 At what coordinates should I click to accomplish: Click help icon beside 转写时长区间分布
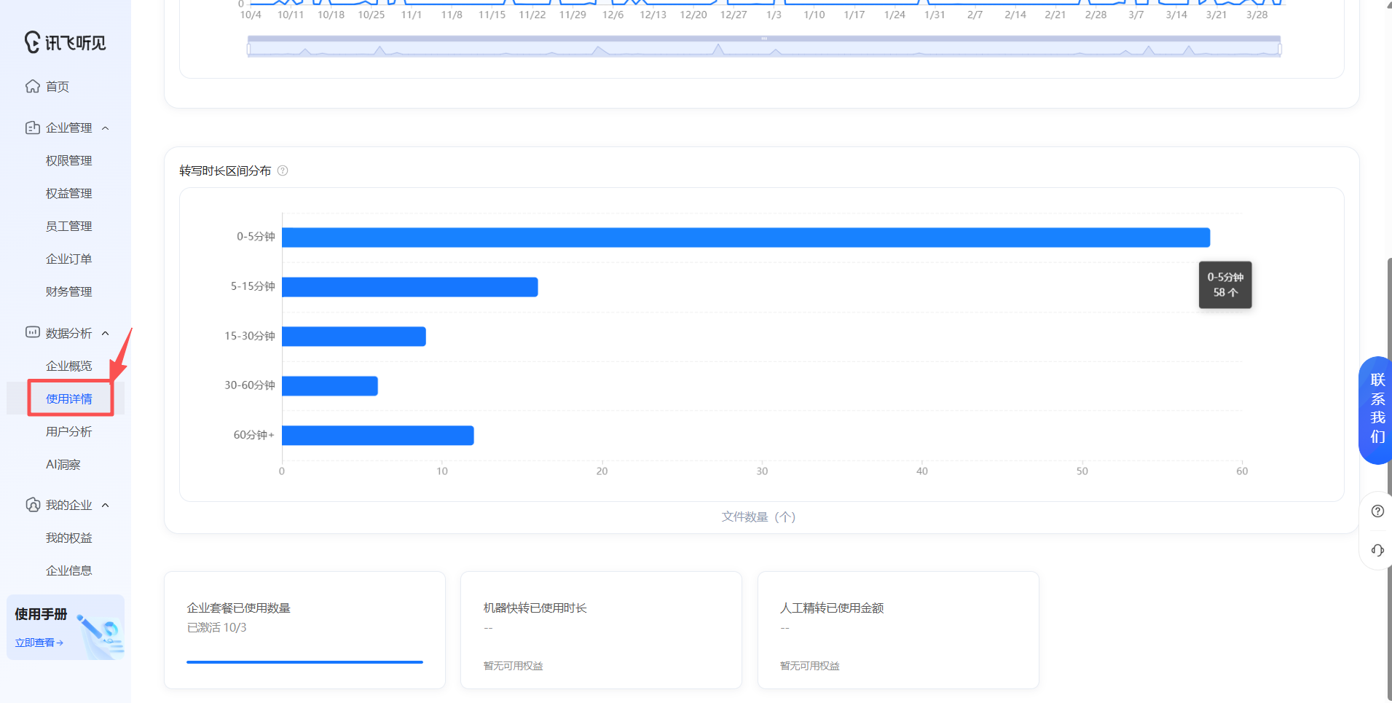click(283, 170)
